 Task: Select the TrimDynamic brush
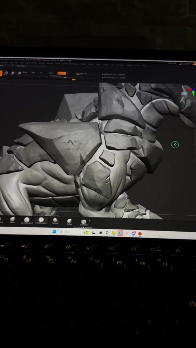click(41, 221)
